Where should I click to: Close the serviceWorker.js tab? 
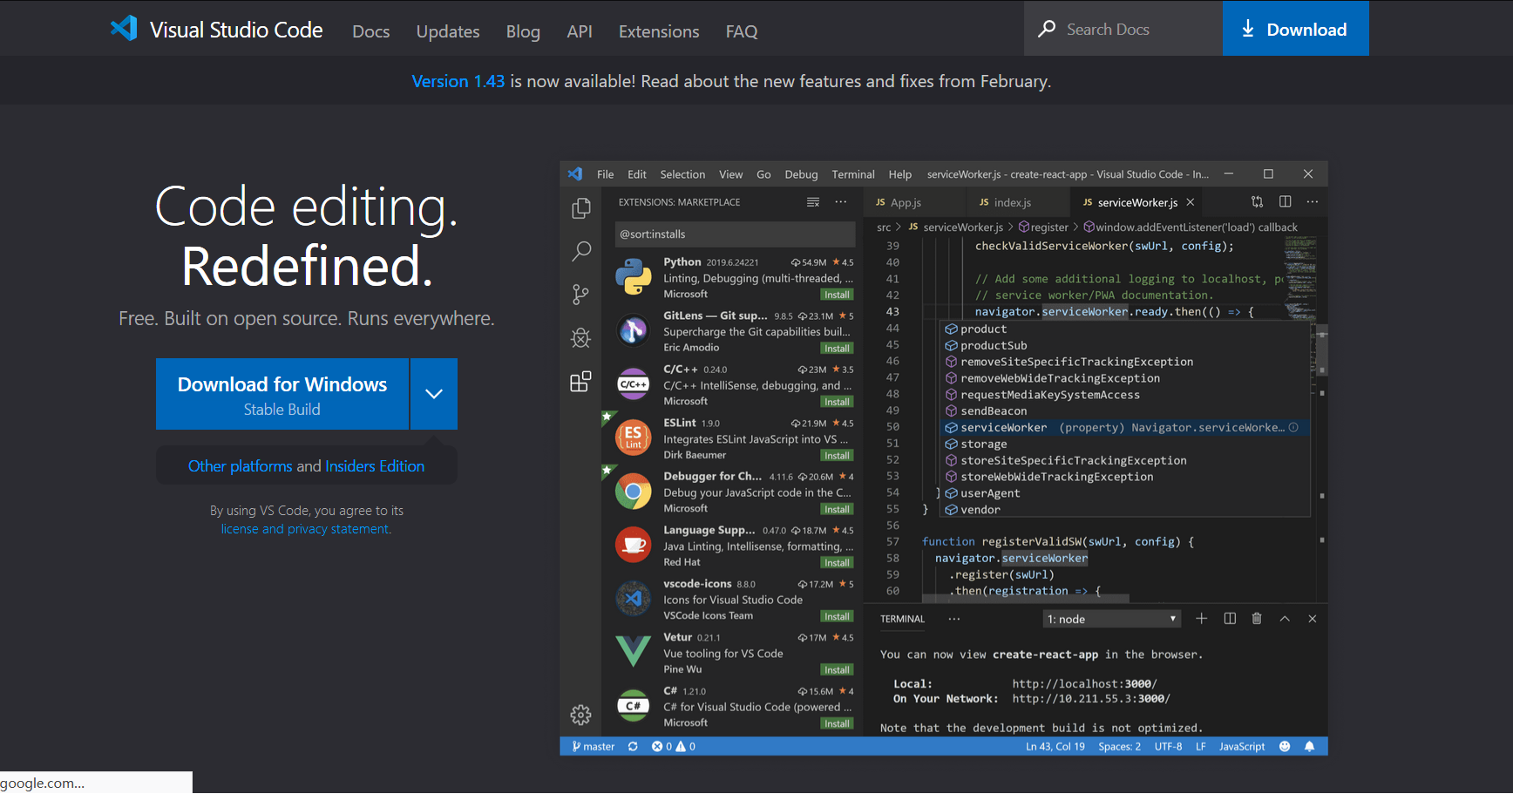click(x=1191, y=202)
